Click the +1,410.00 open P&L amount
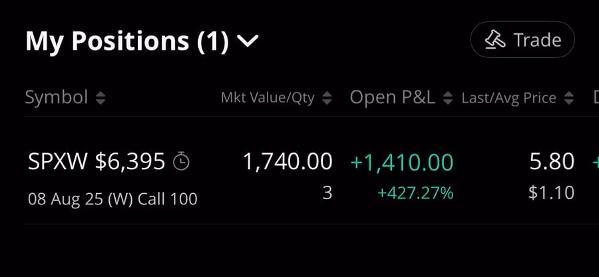The image size is (599, 277). coord(401,161)
